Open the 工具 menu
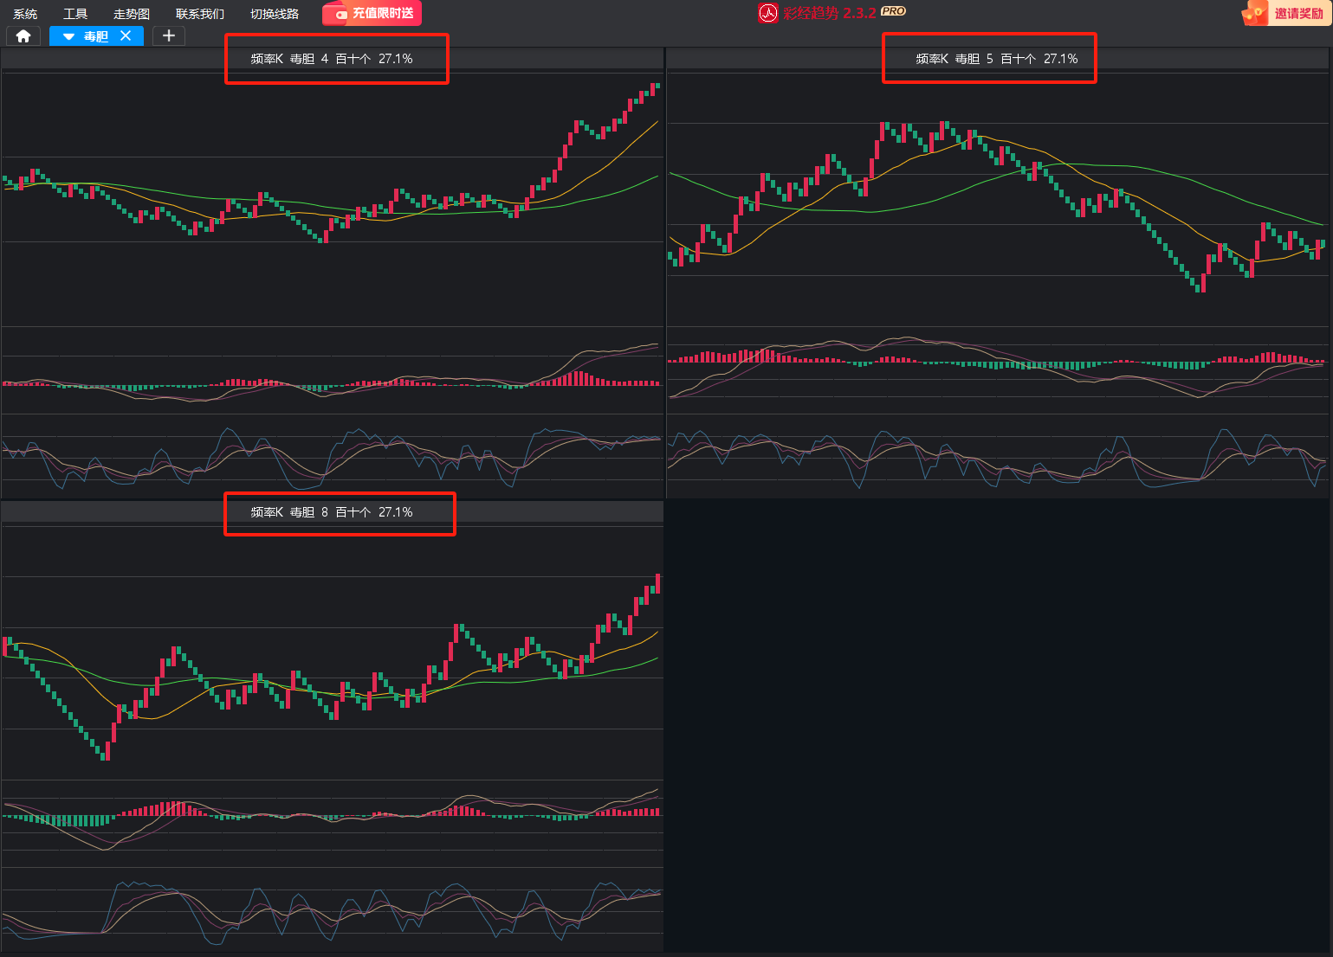Viewport: 1333px width, 957px height. 75,14
